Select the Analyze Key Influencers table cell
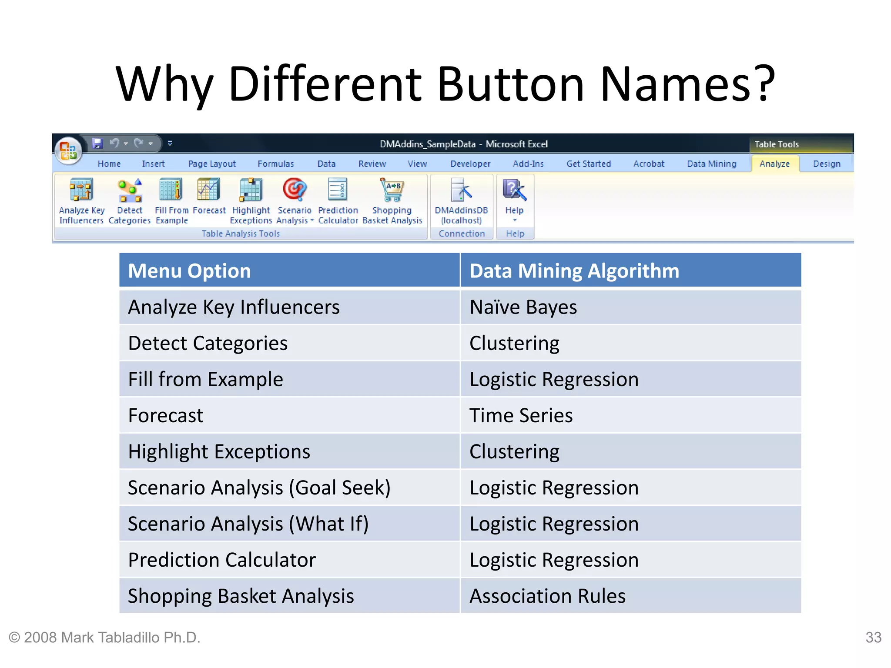The image size is (891, 668). 289,307
